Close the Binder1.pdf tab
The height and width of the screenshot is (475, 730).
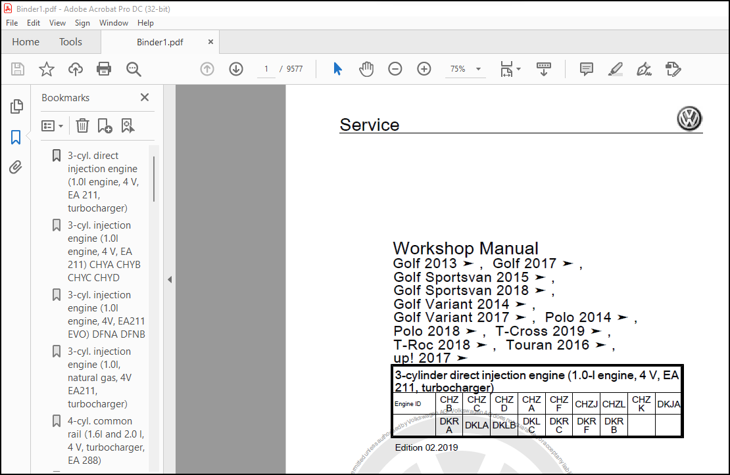[210, 42]
